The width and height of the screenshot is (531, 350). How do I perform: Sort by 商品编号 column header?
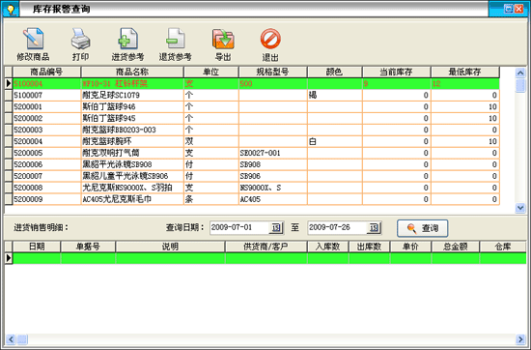tap(46, 72)
